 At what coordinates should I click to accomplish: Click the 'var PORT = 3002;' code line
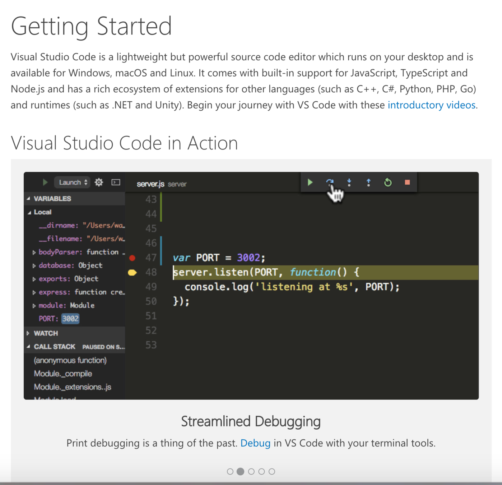[219, 258]
